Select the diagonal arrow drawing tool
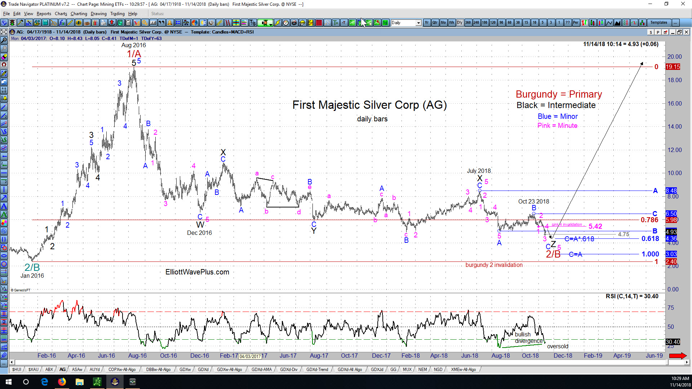 pyautogui.click(x=4, y=198)
